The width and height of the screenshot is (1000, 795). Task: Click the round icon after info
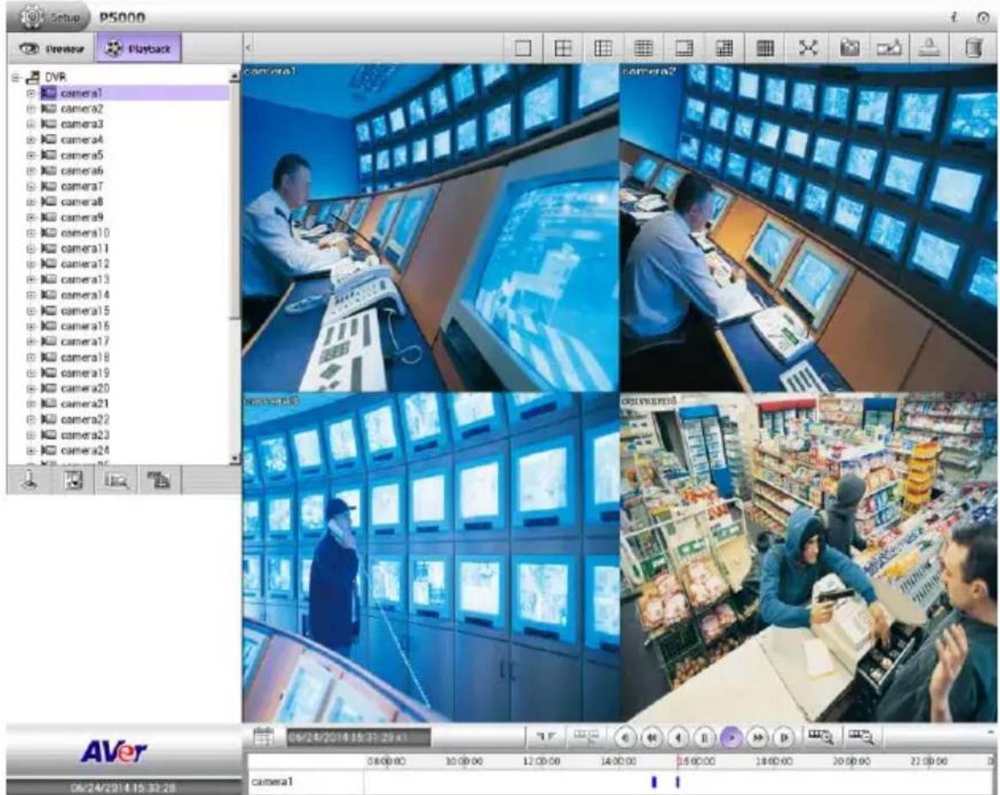pyautogui.click(x=983, y=18)
